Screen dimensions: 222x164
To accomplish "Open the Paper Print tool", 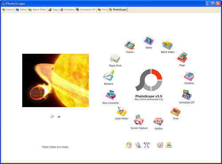I will pyautogui.click(x=115, y=59).
